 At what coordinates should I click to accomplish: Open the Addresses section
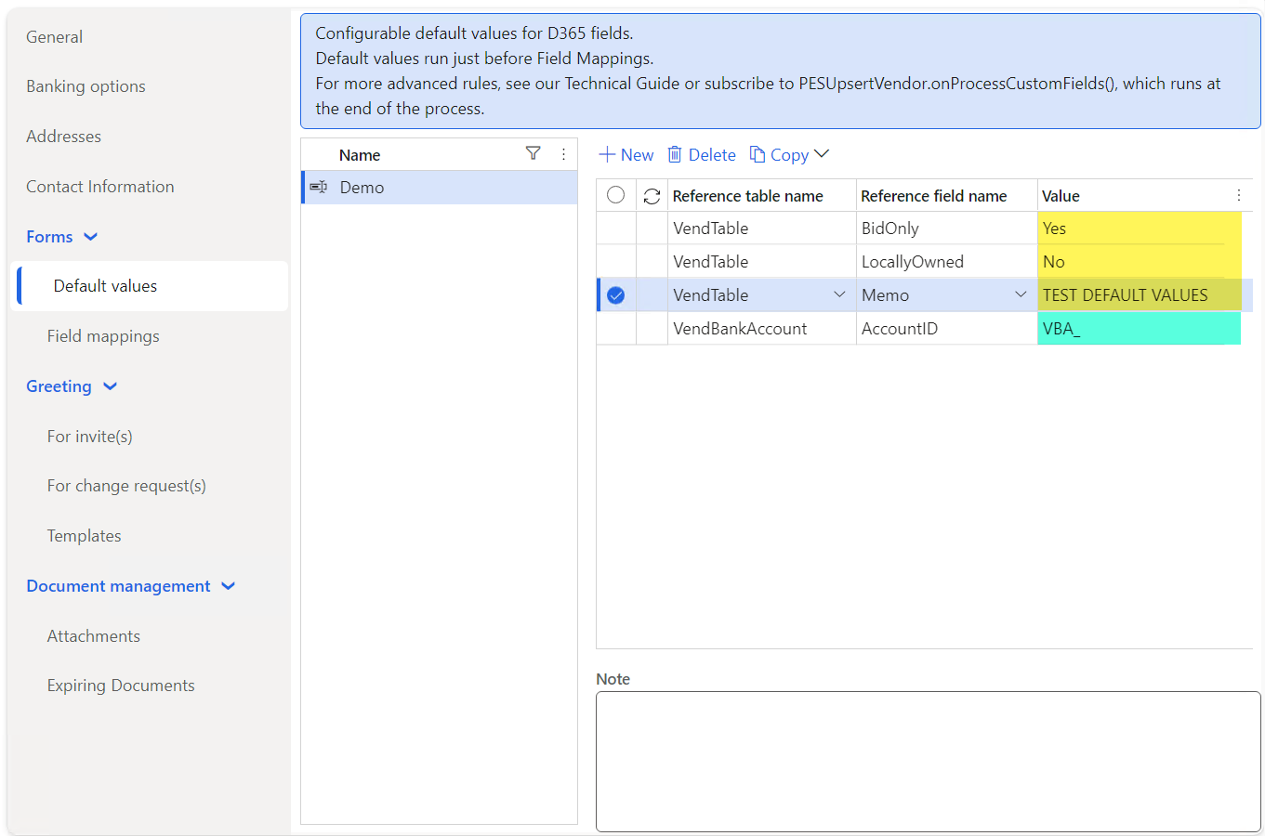click(x=63, y=137)
